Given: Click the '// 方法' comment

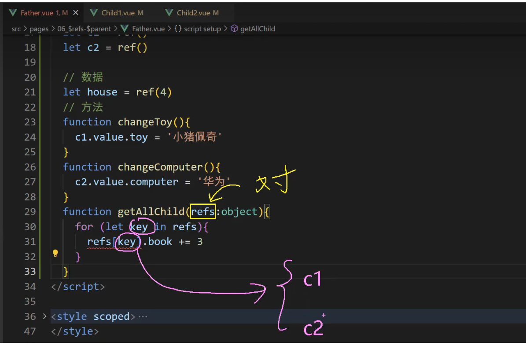Looking at the screenshot, I should 83,107.
